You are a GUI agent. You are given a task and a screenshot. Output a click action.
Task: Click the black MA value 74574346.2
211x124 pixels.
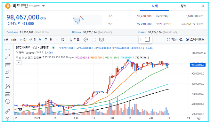click(142, 58)
